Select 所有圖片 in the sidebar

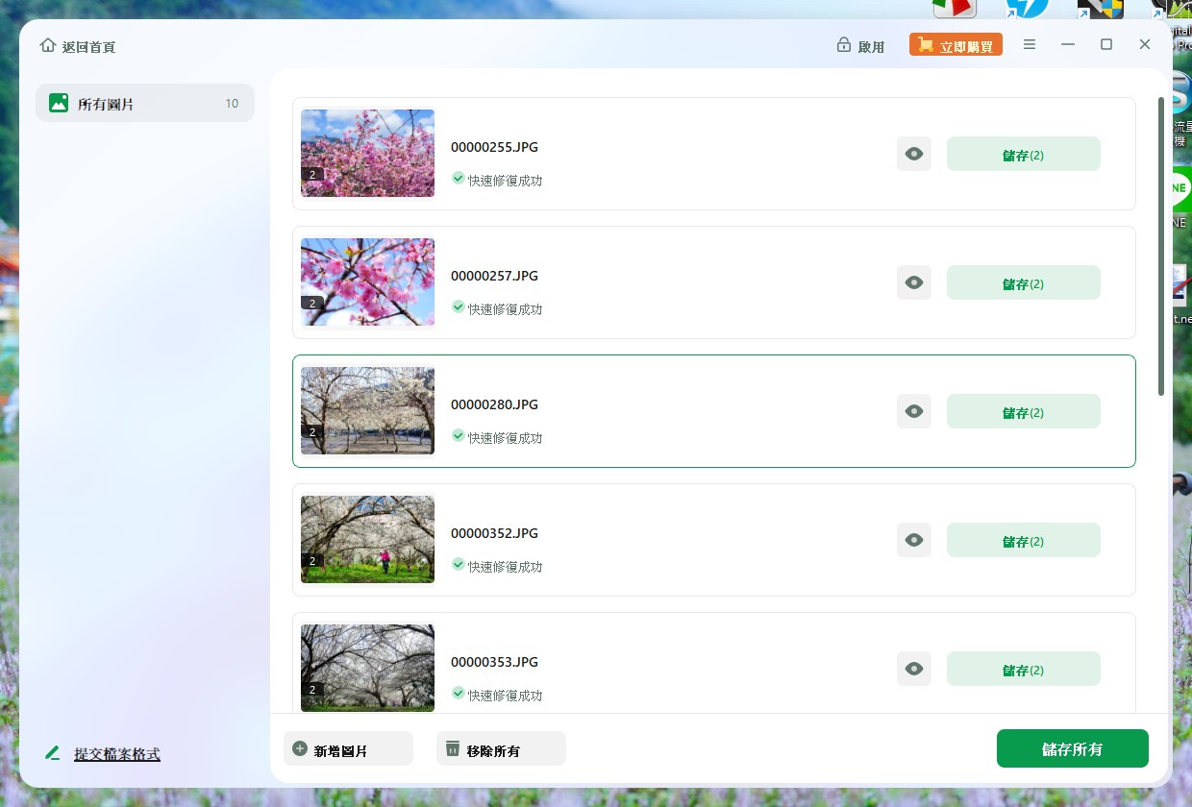(145, 103)
